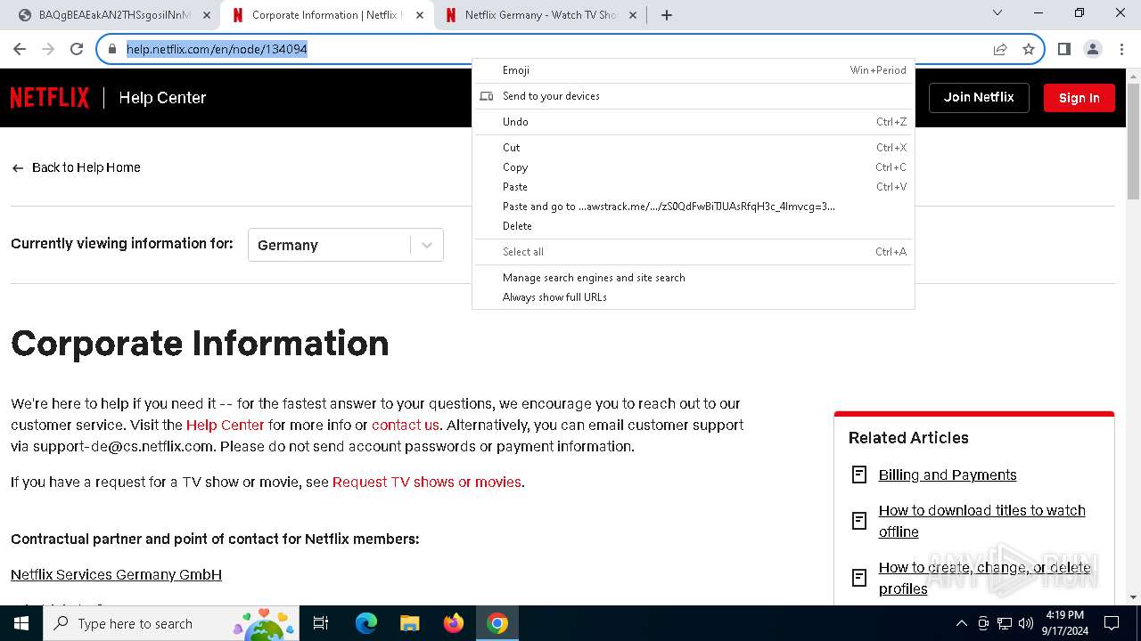Click the Sign In button
1141x641 pixels.
tap(1079, 98)
